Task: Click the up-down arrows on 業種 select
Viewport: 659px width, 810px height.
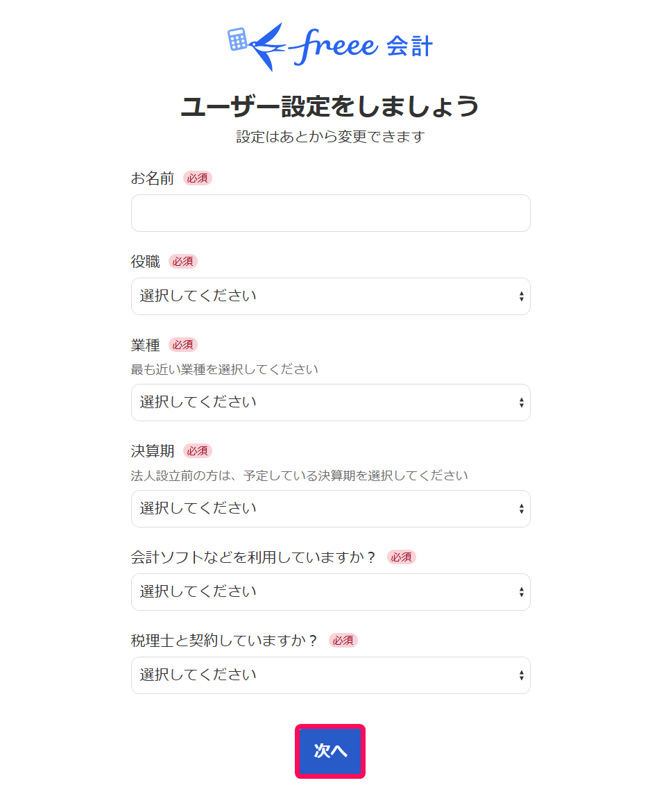Action: click(x=522, y=403)
